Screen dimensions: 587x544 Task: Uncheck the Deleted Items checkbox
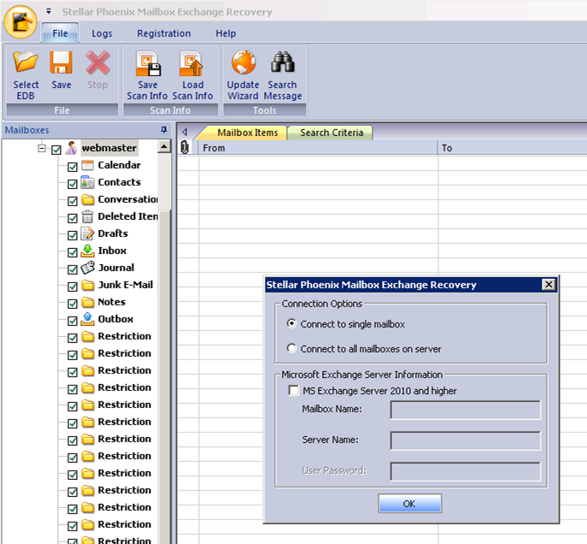(73, 218)
